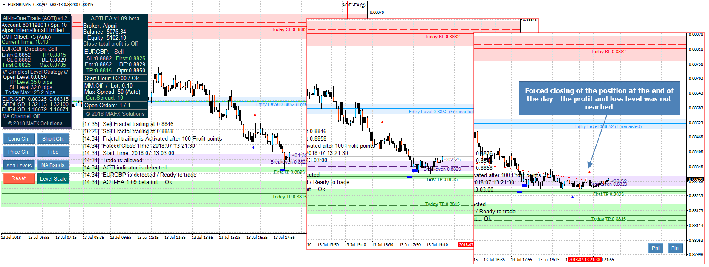Click log entry [17:35] Sell Fractal trailing at 0.8846

click(x=128, y=124)
